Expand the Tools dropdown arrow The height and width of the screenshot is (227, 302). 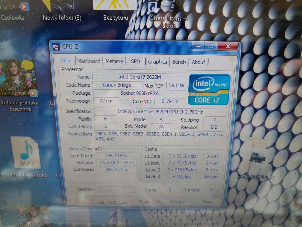158,202
